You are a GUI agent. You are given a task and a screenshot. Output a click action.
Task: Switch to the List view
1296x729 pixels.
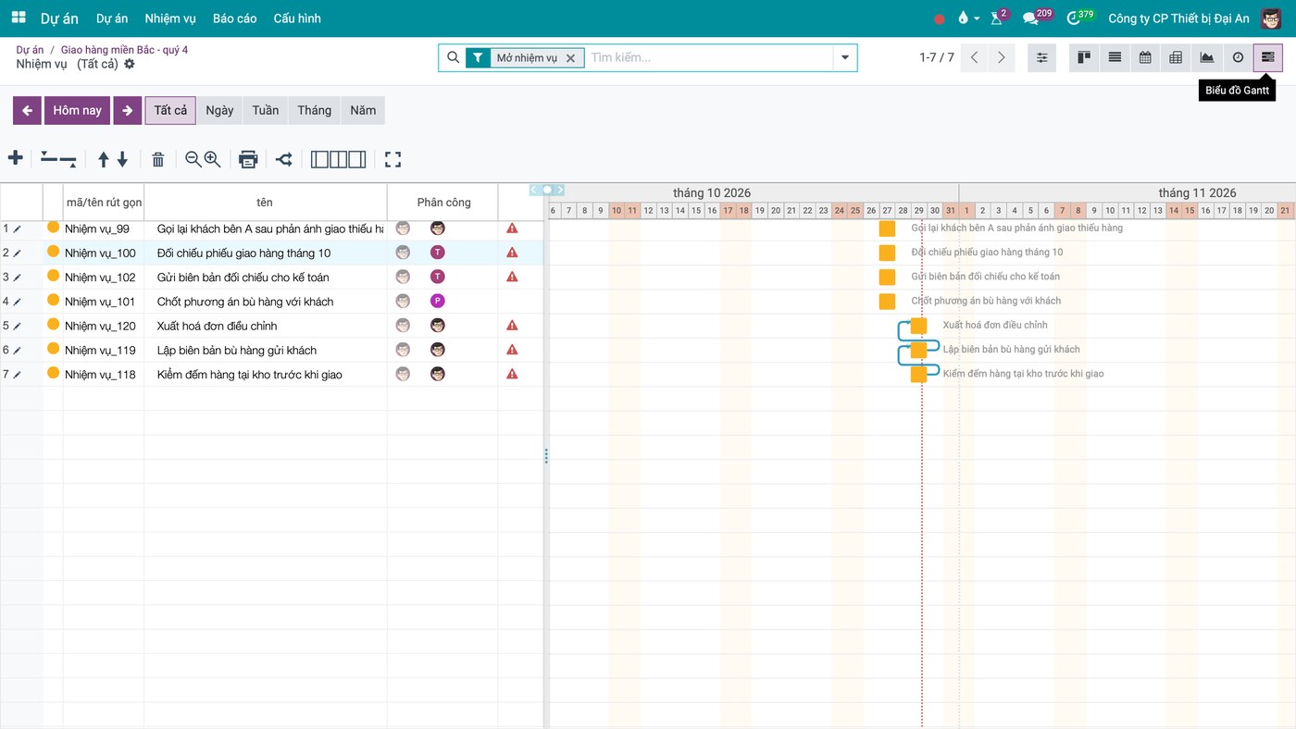coord(1115,57)
